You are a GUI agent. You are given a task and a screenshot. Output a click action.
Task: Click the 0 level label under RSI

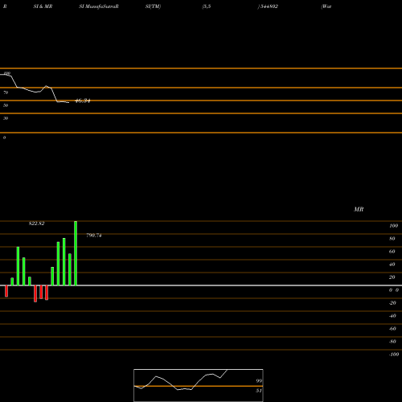click(4, 137)
